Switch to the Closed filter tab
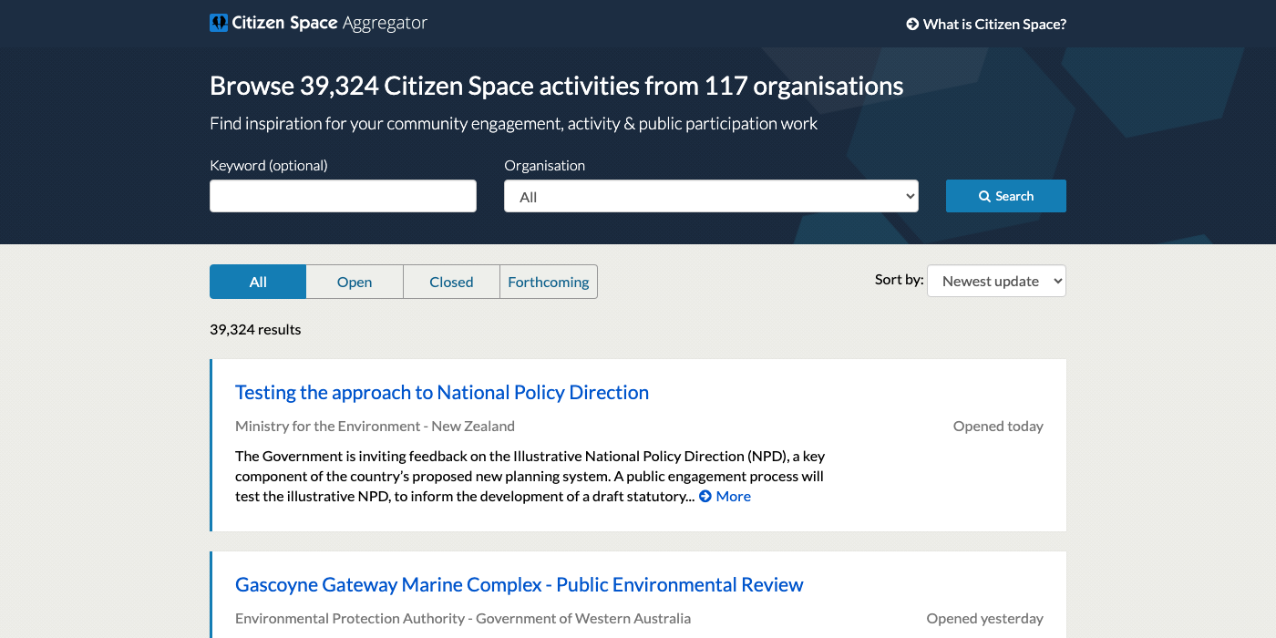Viewport: 1276px width, 638px height. coord(451,282)
